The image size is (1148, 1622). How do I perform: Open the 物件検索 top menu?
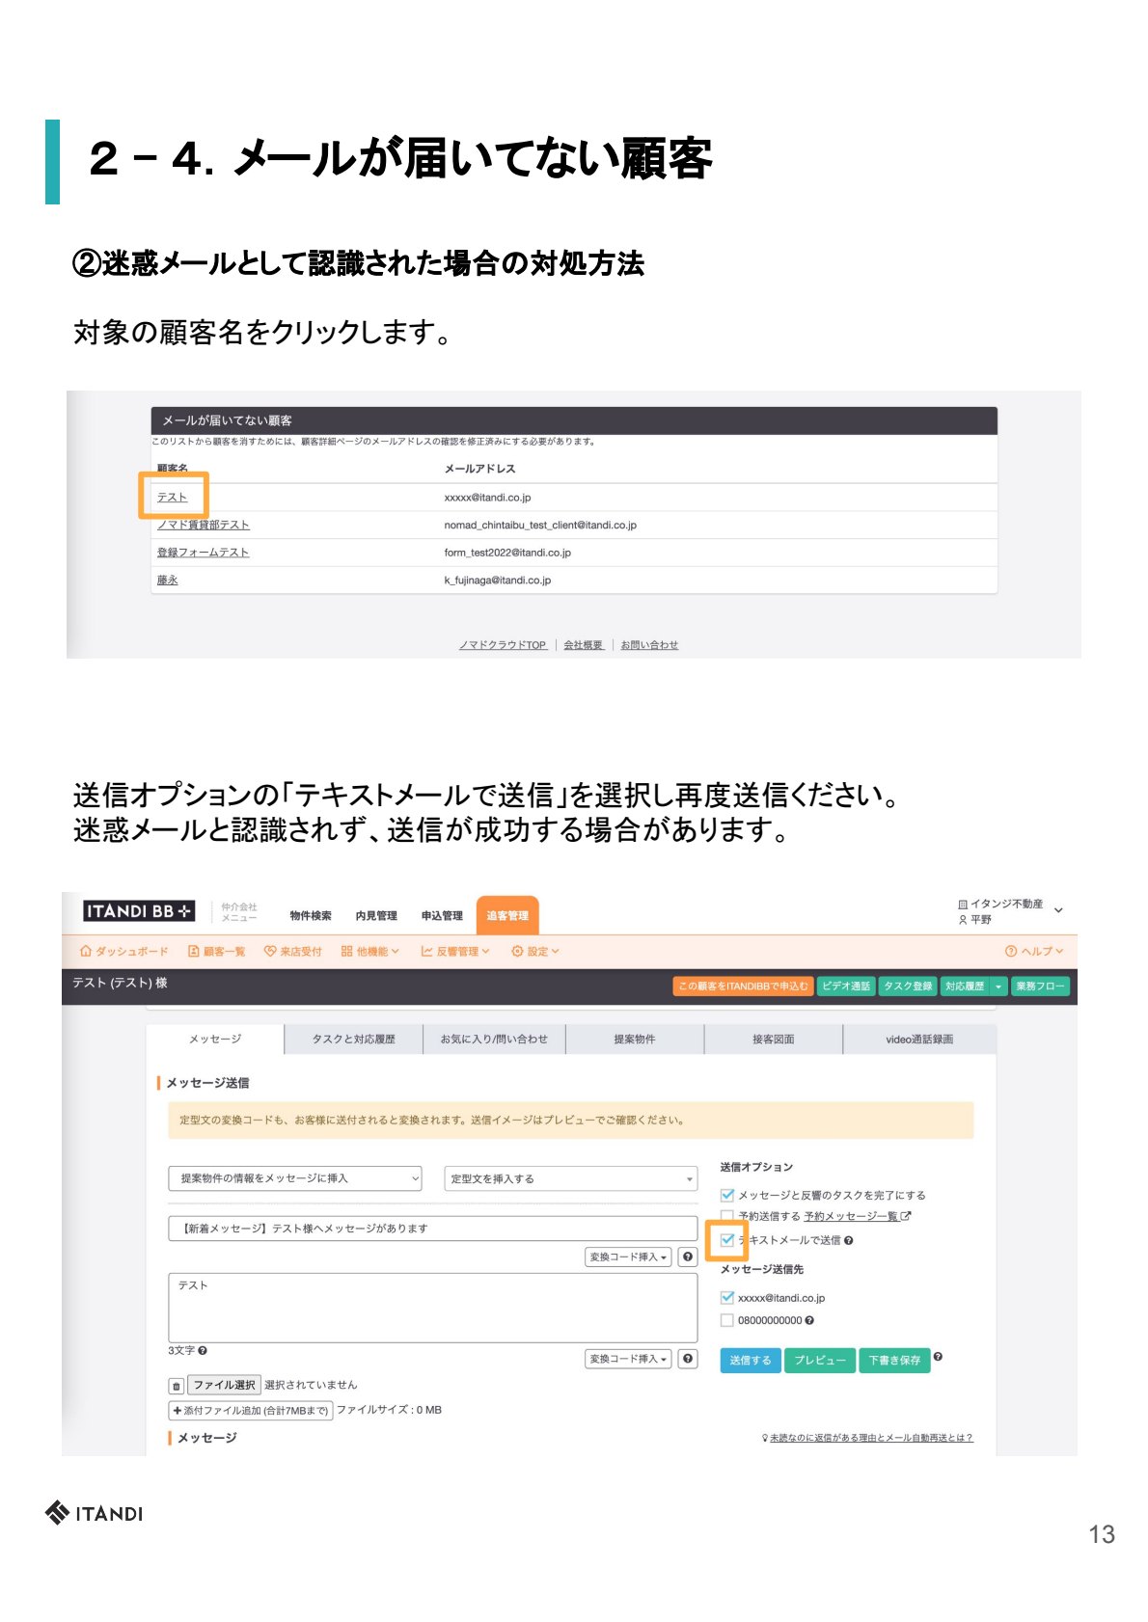(x=311, y=915)
